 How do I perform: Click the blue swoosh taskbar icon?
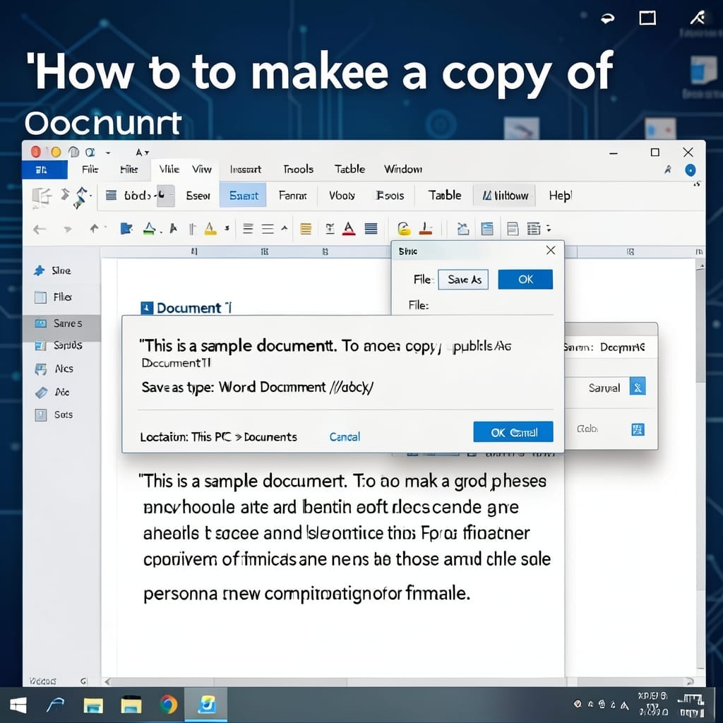coord(55,705)
